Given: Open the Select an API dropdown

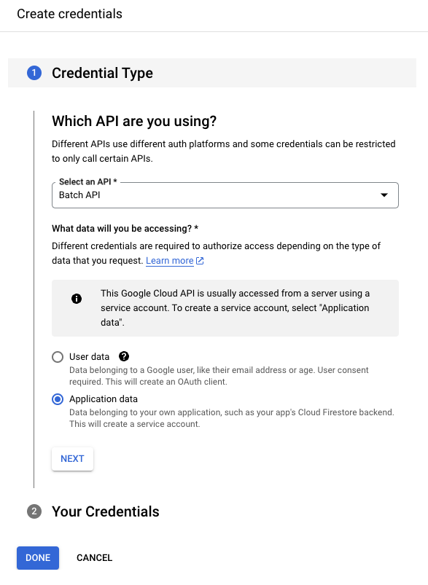Looking at the screenshot, I should point(225,195).
